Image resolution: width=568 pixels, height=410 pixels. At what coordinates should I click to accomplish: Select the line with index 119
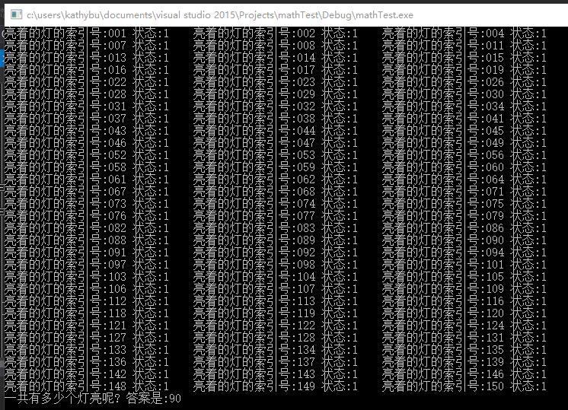276,313
